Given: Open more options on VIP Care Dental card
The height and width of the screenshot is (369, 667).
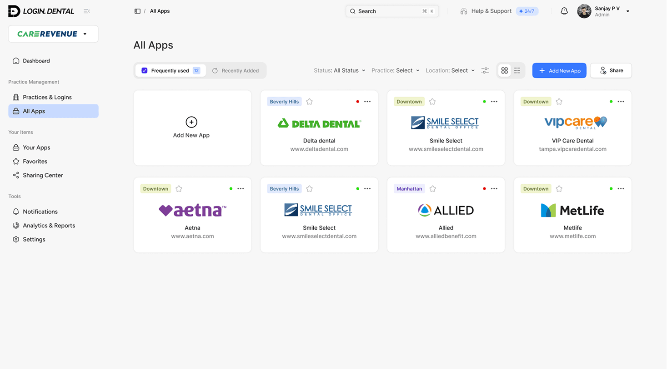Looking at the screenshot, I should (x=621, y=102).
